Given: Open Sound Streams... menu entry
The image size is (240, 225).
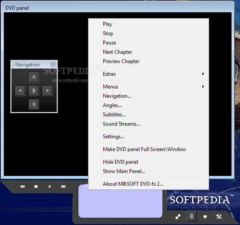Looking at the screenshot, I should tap(155, 124).
